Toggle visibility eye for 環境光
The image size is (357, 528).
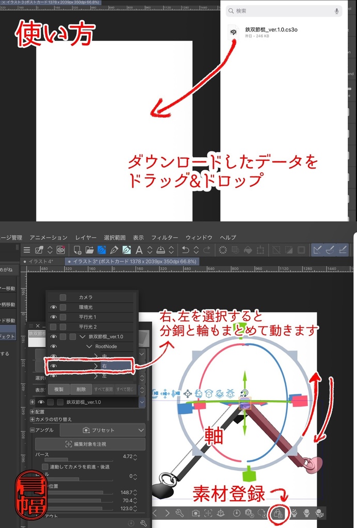(53, 307)
